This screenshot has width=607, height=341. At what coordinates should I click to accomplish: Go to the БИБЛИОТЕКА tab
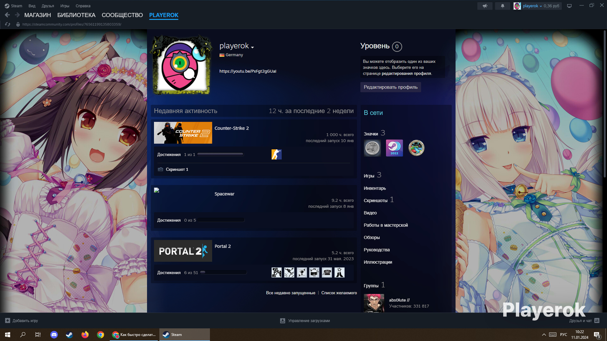click(x=76, y=15)
